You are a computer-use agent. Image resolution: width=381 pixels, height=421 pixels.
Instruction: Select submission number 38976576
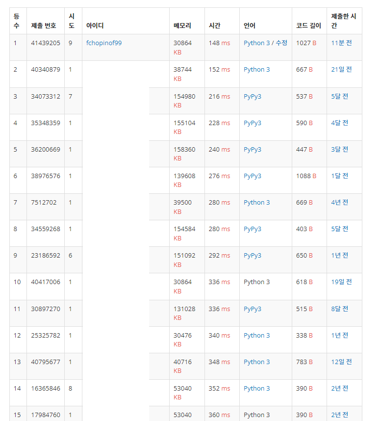(x=45, y=176)
